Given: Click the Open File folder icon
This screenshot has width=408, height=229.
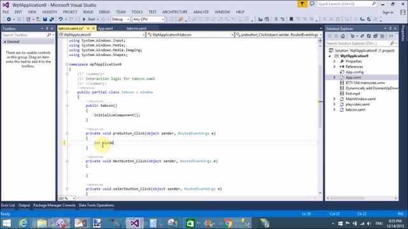Looking at the screenshot, I should 38,19.
